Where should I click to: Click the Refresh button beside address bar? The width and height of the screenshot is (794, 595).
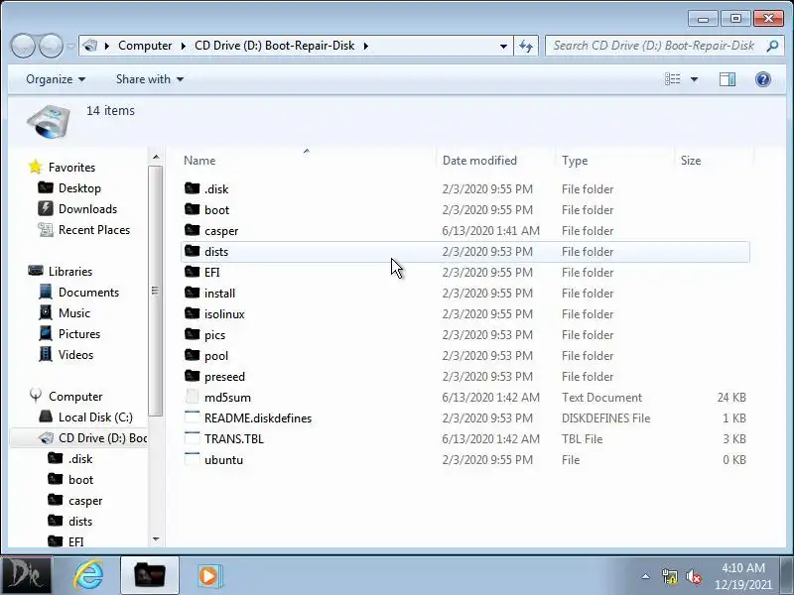pos(526,46)
